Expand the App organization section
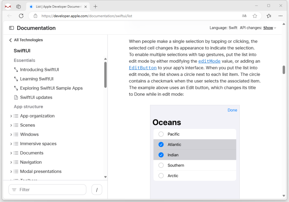289x202 pixels. (x=11, y=116)
